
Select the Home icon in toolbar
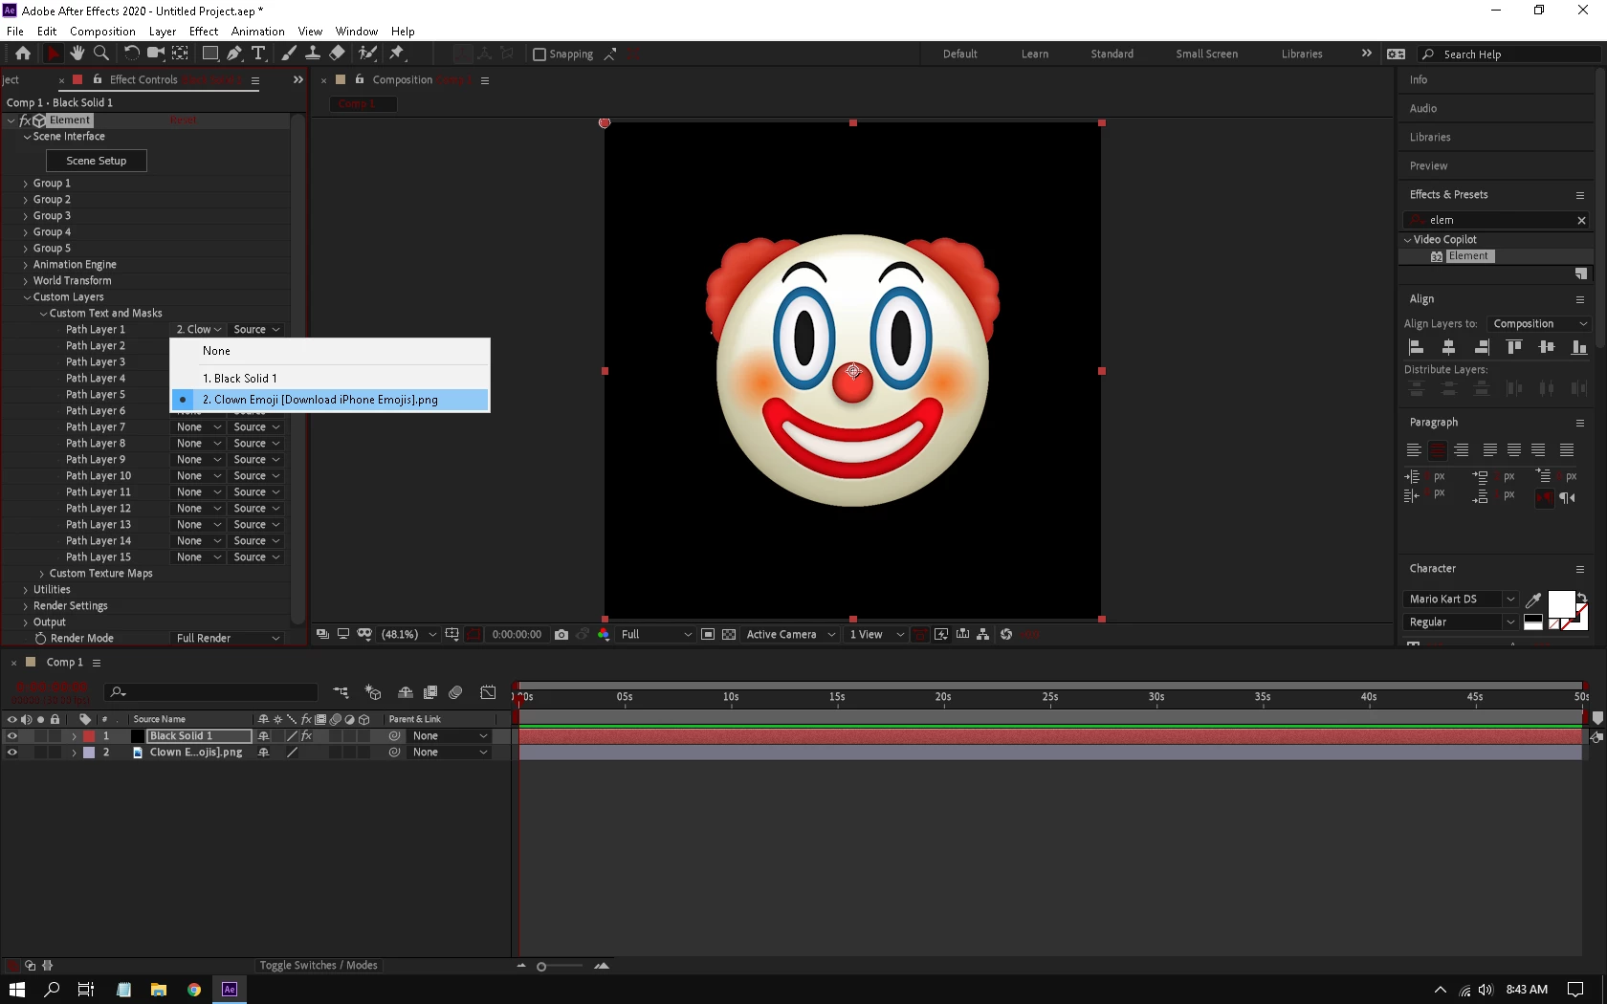23,54
